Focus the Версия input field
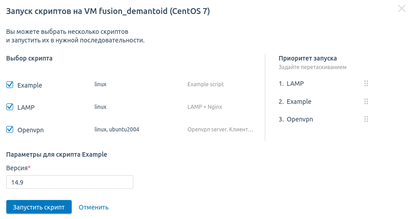Viewport: 414px width, 219px height. coord(69,182)
